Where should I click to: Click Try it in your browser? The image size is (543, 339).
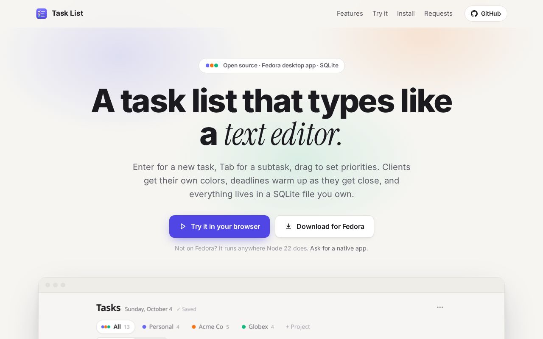tap(219, 226)
